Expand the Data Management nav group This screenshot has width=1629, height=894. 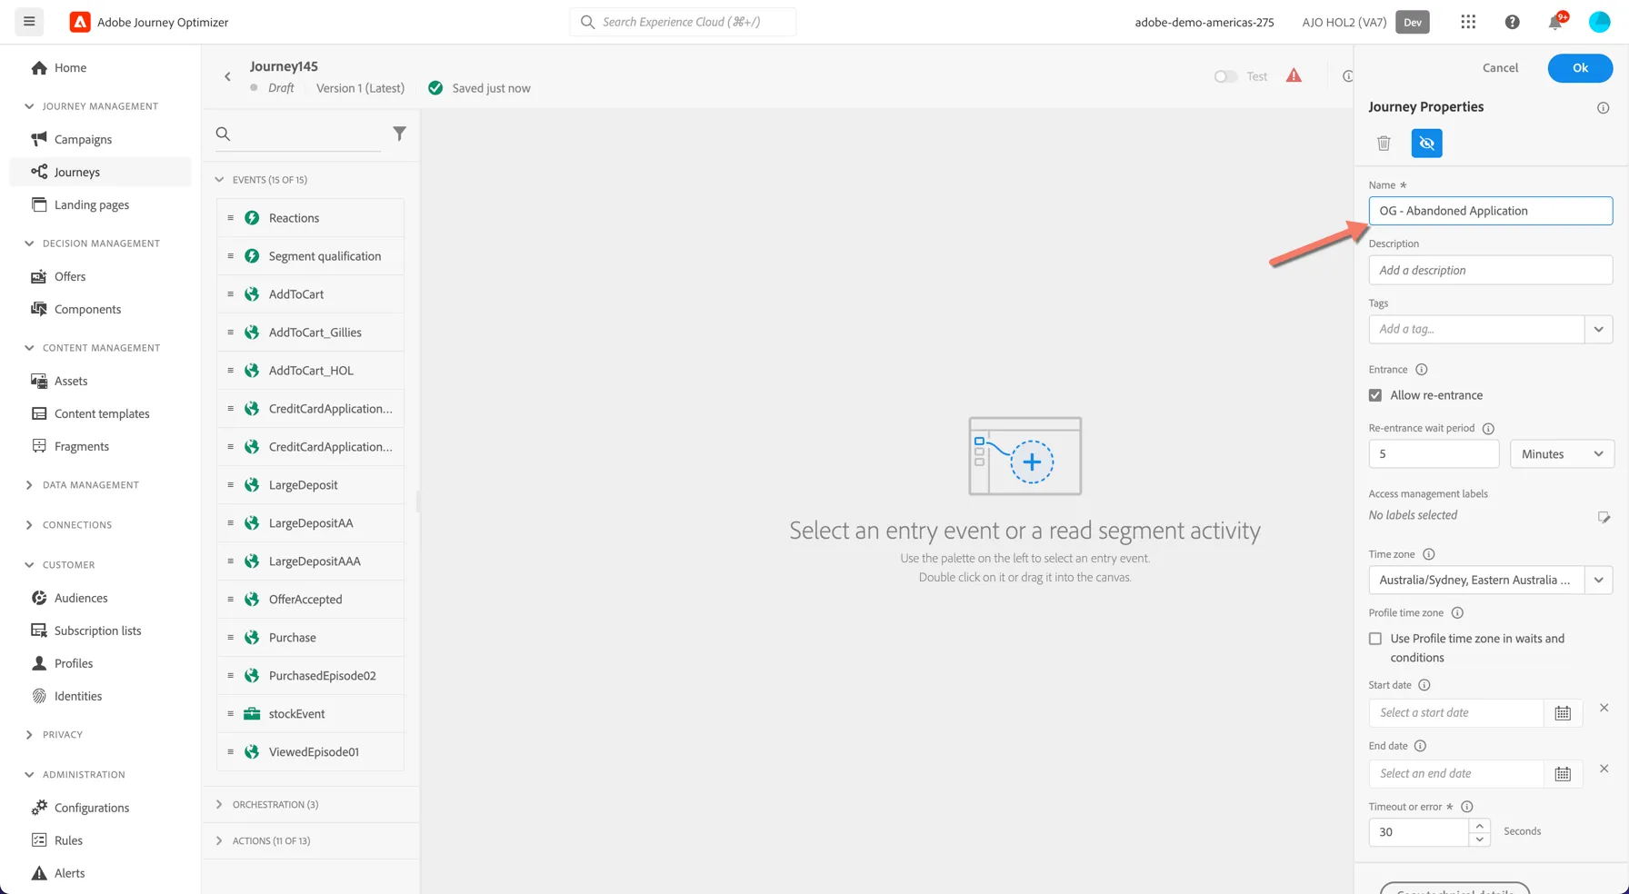point(29,485)
